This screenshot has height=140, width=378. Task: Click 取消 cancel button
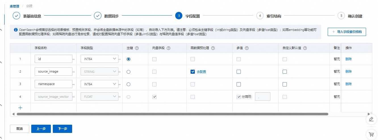20,129
